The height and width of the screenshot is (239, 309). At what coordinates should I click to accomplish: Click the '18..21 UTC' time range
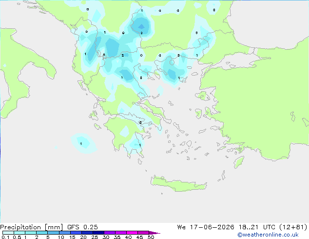click(257, 227)
